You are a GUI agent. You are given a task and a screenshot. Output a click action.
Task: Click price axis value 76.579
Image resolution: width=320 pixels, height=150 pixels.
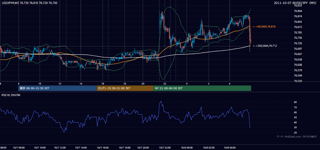(x=298, y=70)
